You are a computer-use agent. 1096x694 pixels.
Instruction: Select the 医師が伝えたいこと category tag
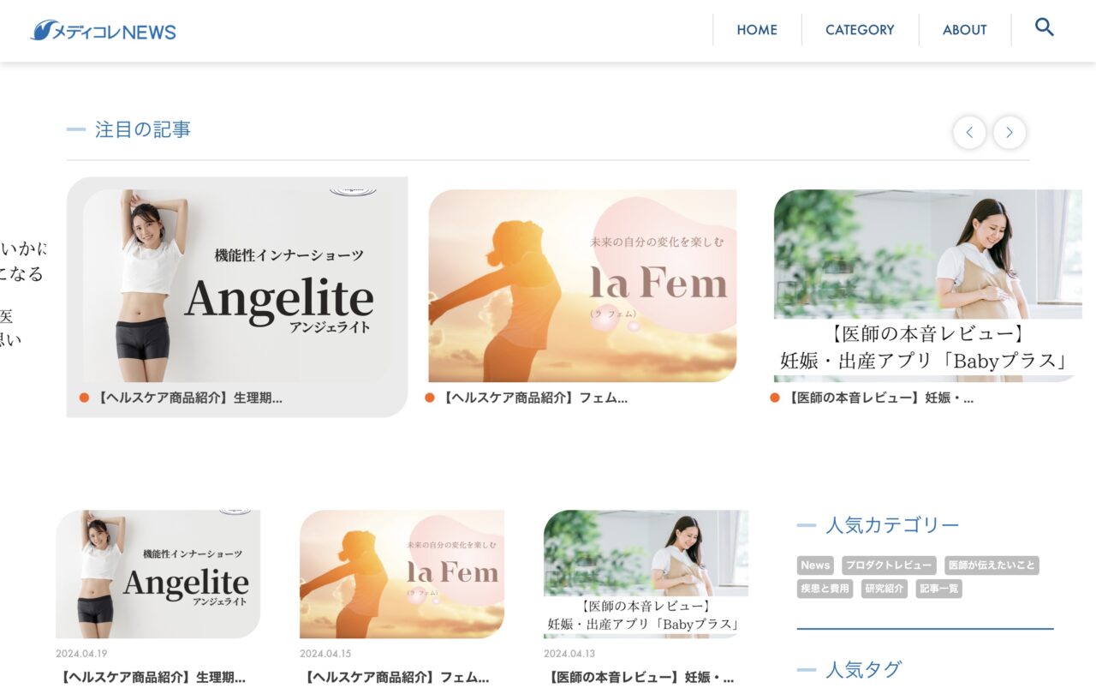tap(992, 565)
